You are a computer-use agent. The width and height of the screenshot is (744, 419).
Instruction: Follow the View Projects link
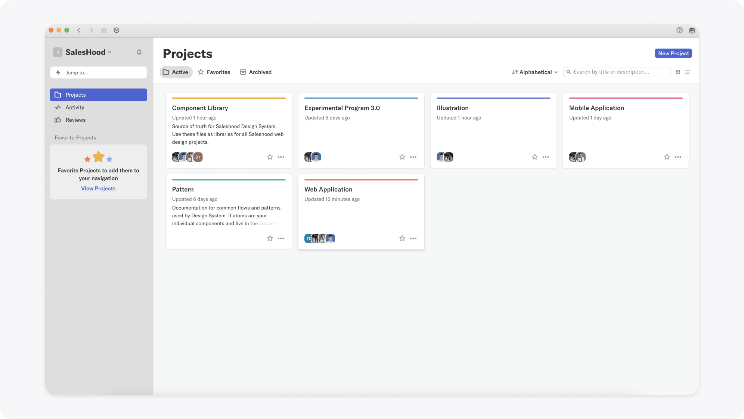tap(99, 189)
